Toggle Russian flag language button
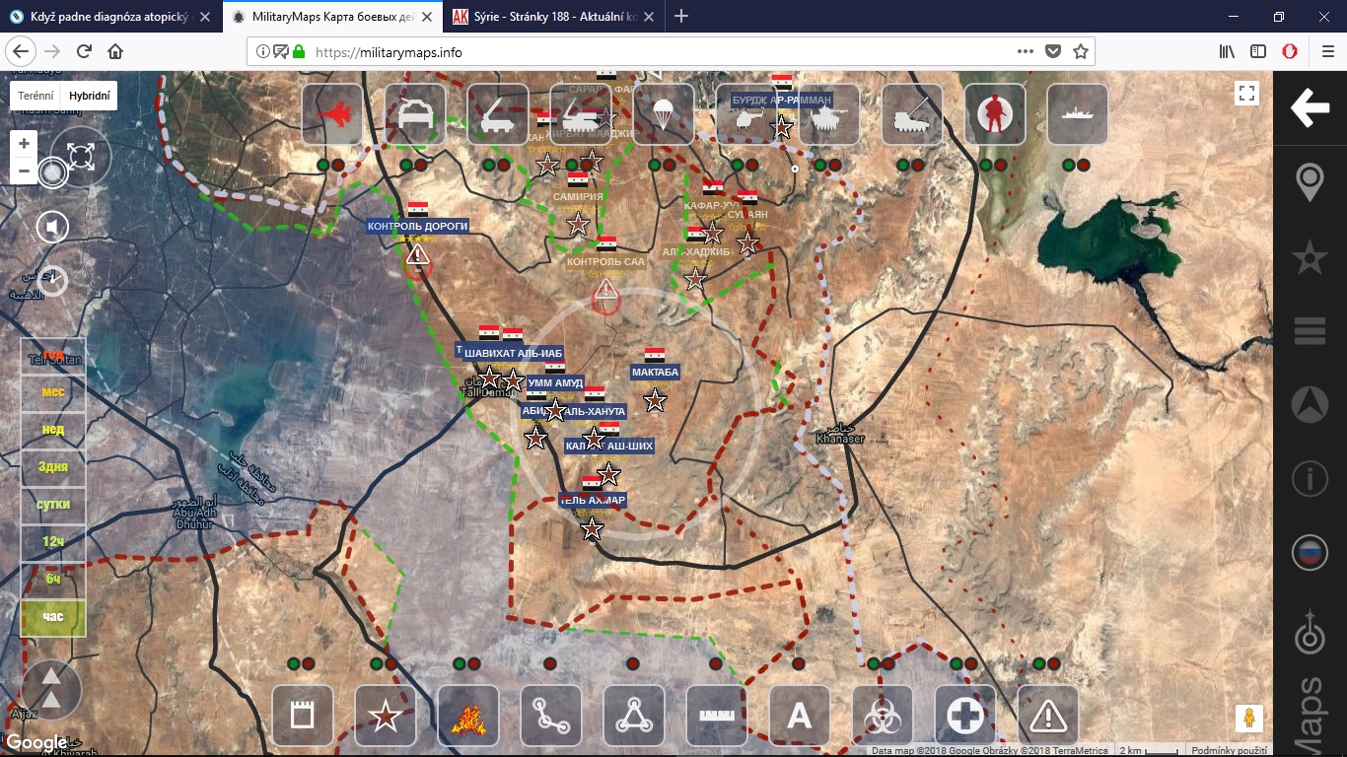The width and height of the screenshot is (1347, 757). click(1310, 553)
